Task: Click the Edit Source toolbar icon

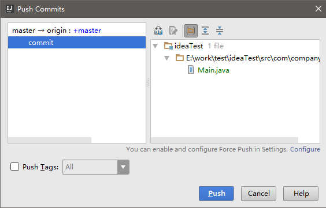Action: (x=173, y=31)
